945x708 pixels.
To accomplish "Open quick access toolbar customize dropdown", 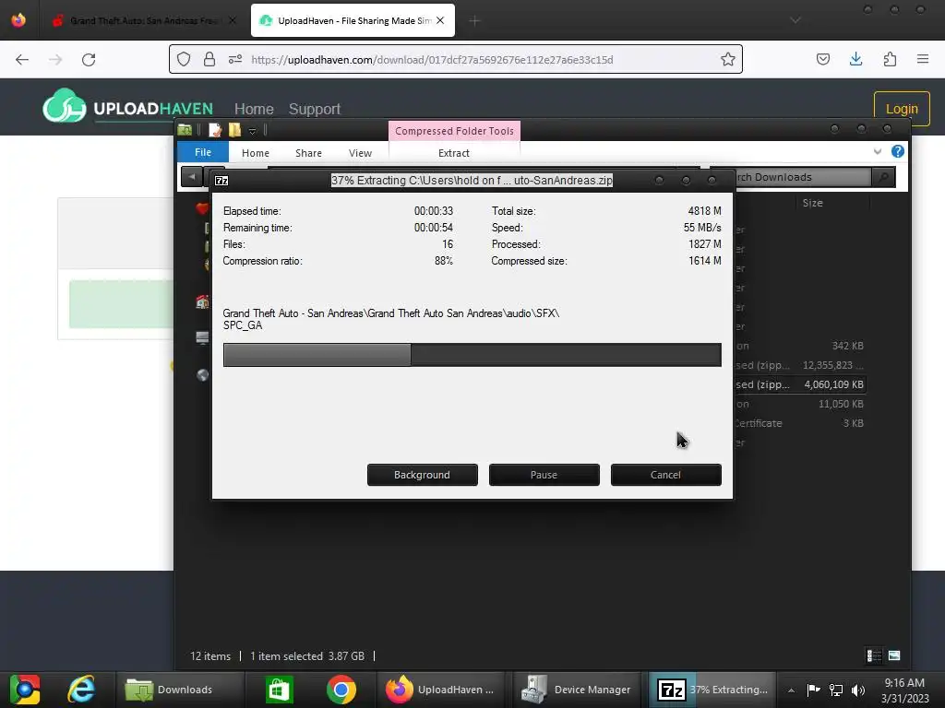I will [x=253, y=131].
